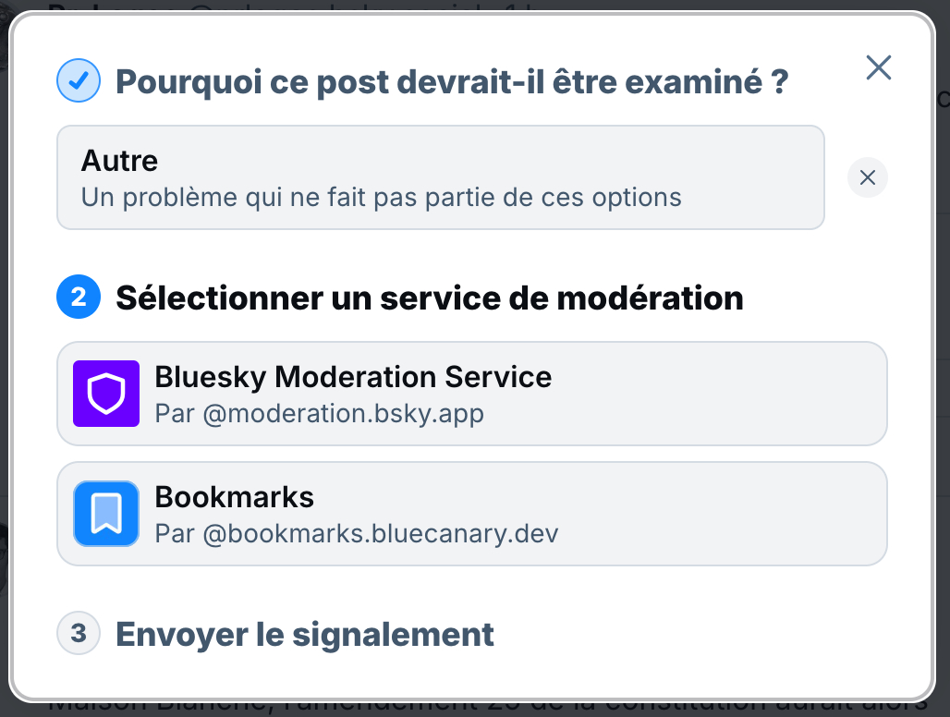The height and width of the screenshot is (717, 950).
Task: Click empty area right of Bluesky Moderation card
Action: pyautogui.click(x=739, y=394)
